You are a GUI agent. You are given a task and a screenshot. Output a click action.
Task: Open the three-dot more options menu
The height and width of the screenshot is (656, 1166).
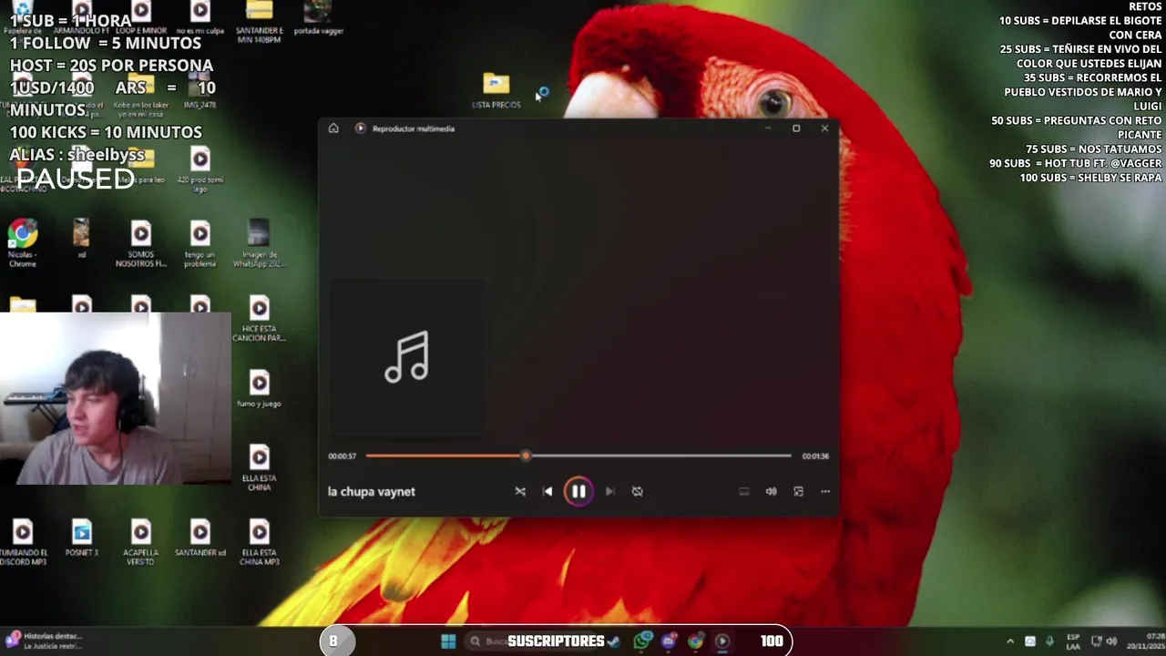tap(825, 491)
